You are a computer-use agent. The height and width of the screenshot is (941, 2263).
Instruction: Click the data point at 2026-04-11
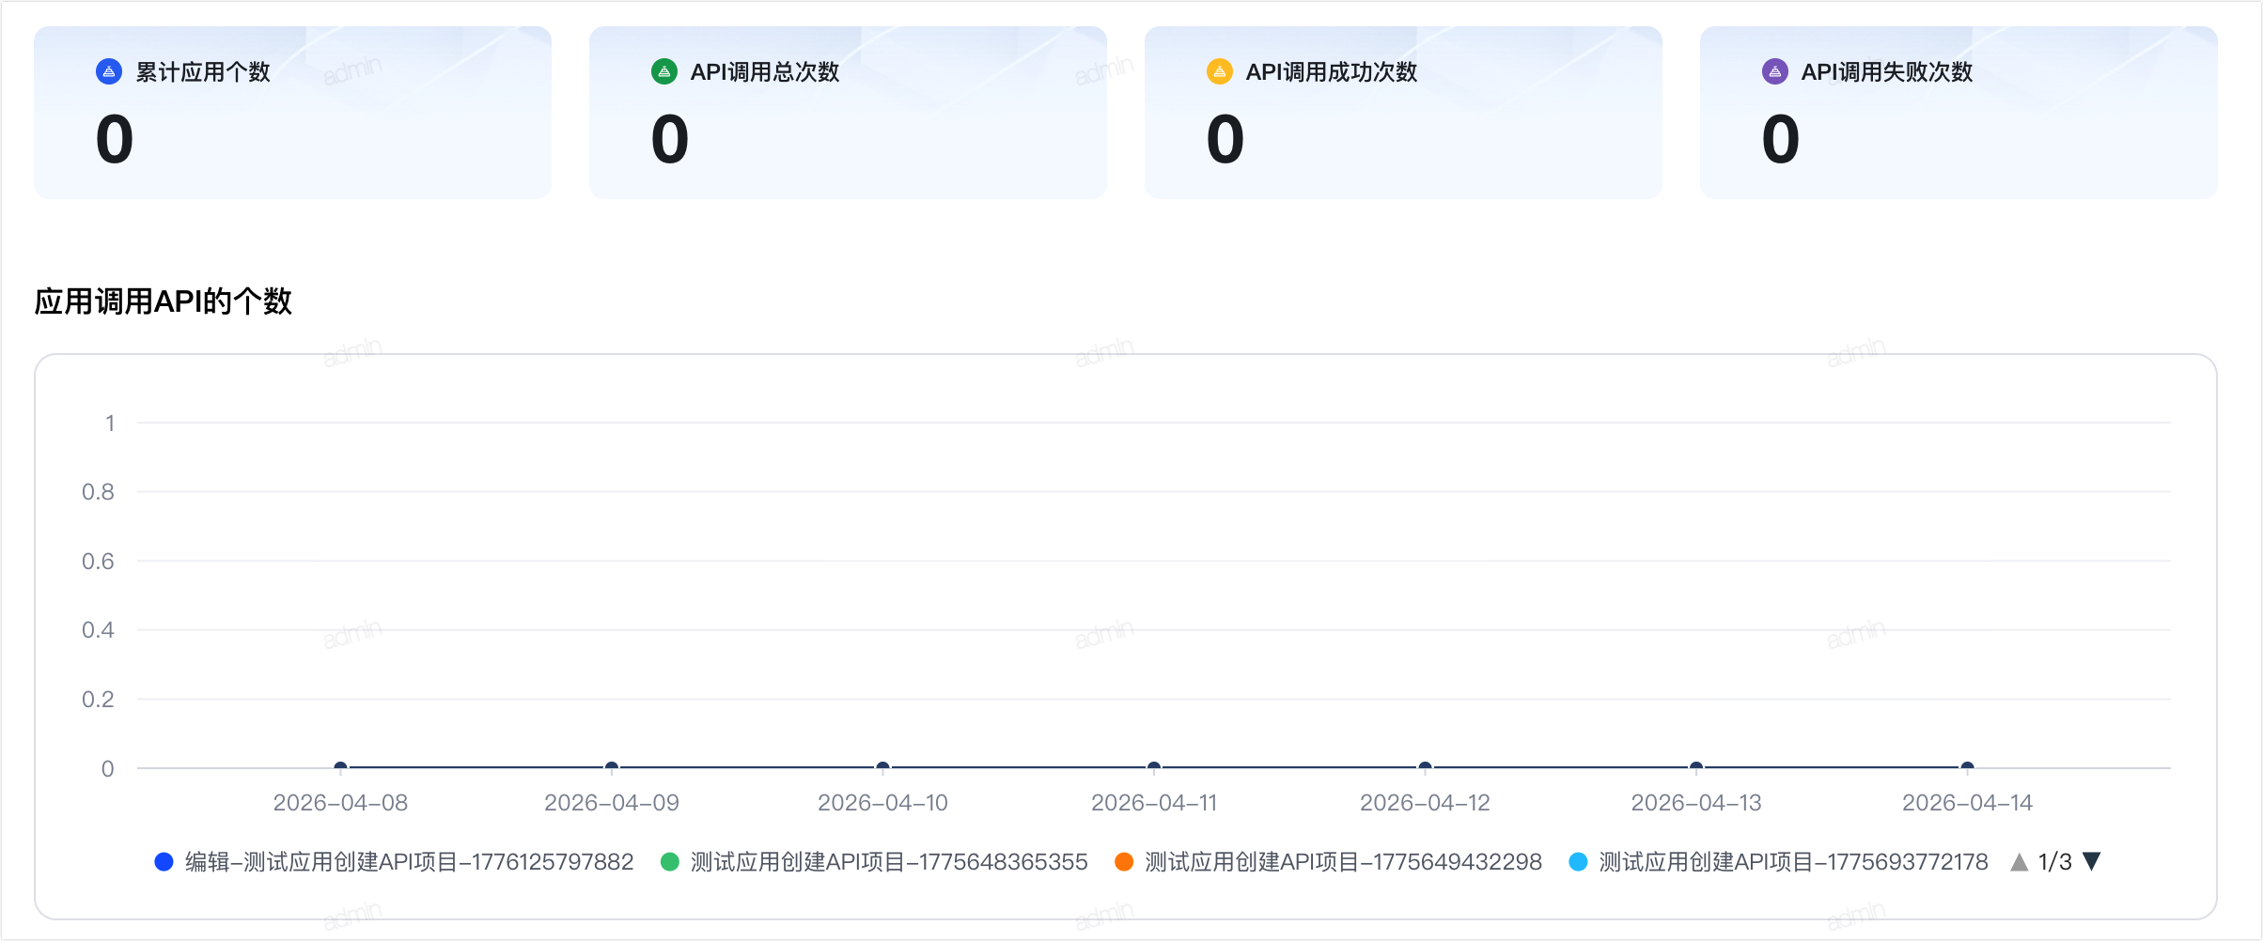coord(1154,767)
